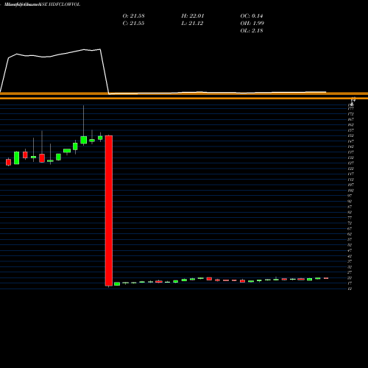Click the '112' price axis label
The image size is (368, 368).
click(x=350, y=180)
